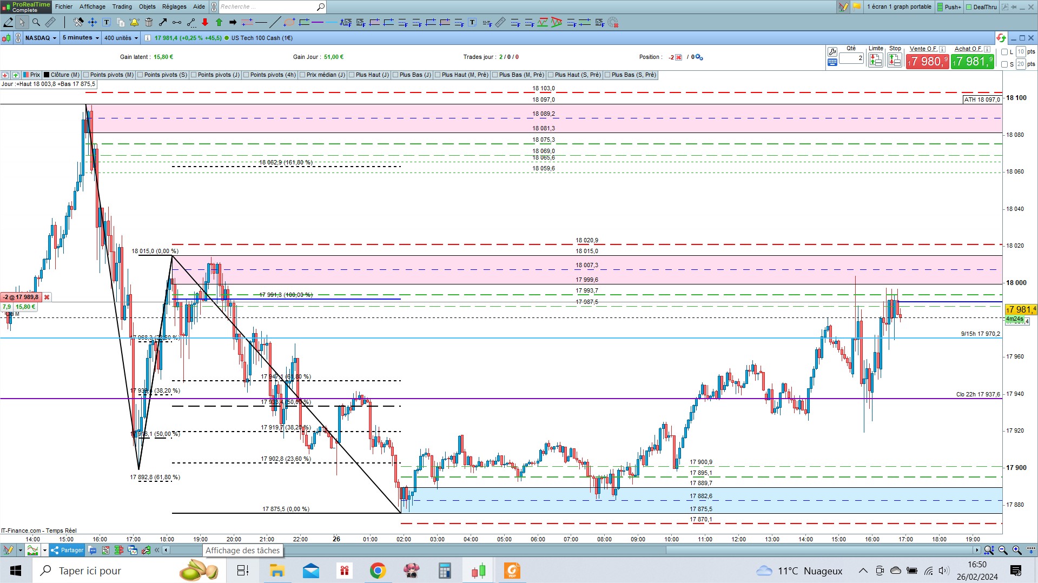Screen dimensions: 1038x583
Task: Expand hidden bottom toolbar items chevron
Action: [157, 550]
